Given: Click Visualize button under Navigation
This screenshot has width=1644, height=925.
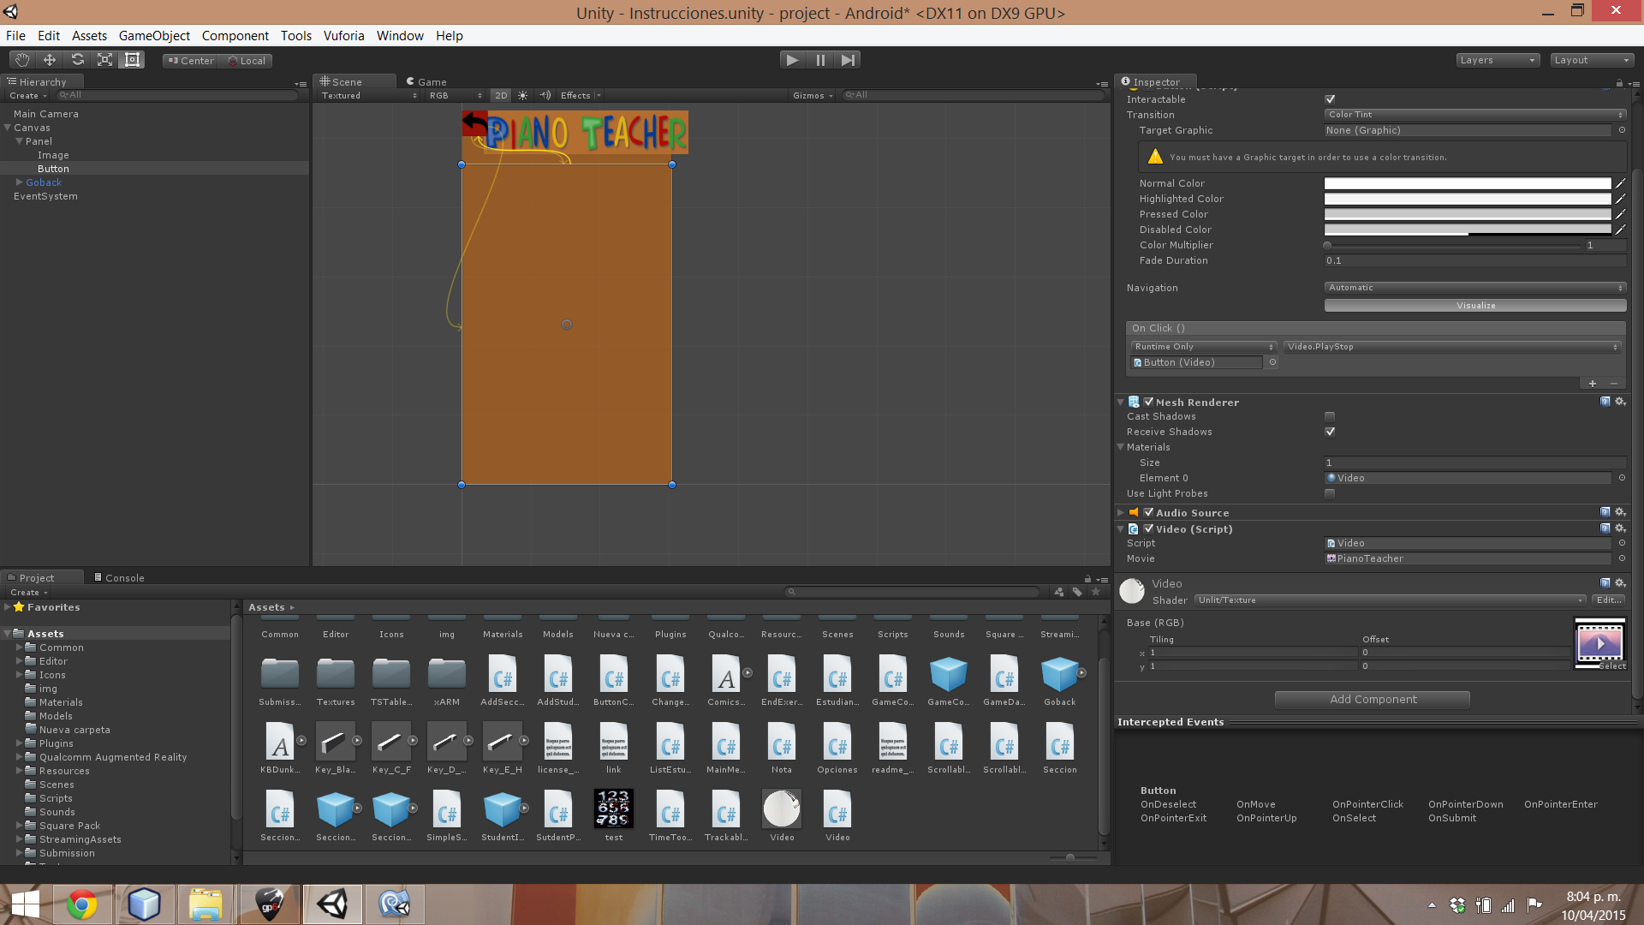Looking at the screenshot, I should [1474, 305].
